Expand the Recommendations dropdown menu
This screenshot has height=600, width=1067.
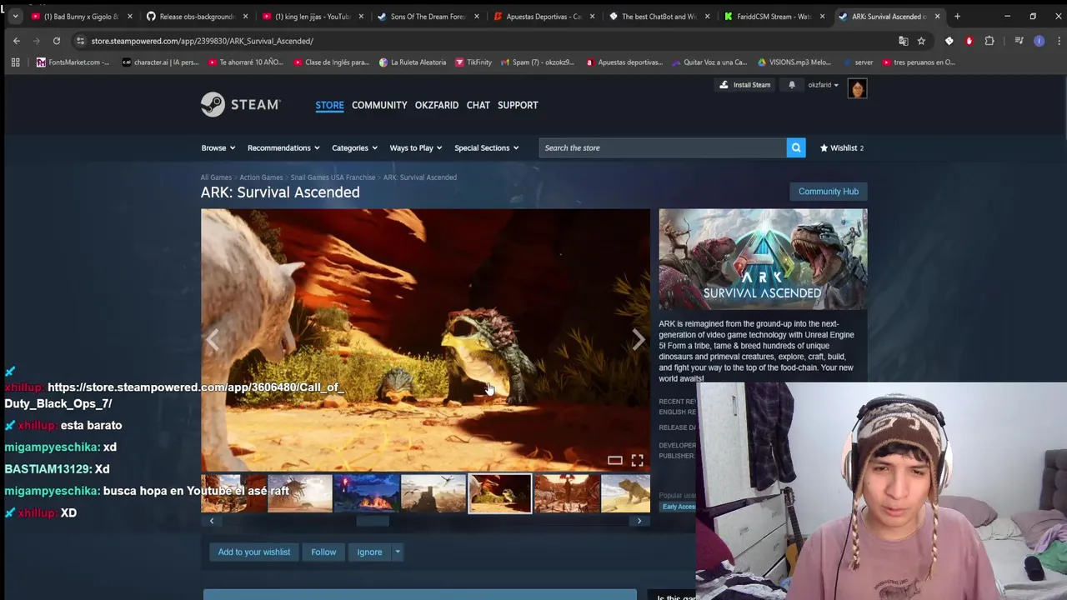click(283, 147)
